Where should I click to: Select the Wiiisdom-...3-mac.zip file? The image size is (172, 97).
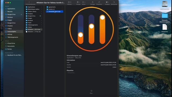pos(34,32)
